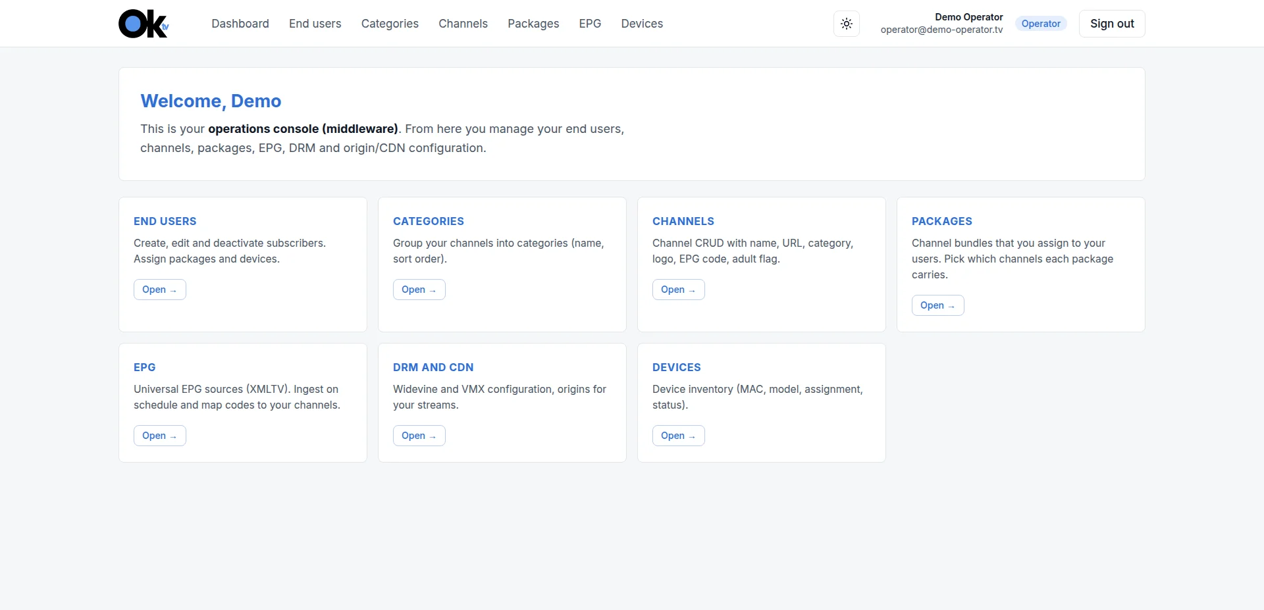Click the CHANNELS card heading
Image resolution: width=1264 pixels, height=610 pixels.
point(683,221)
